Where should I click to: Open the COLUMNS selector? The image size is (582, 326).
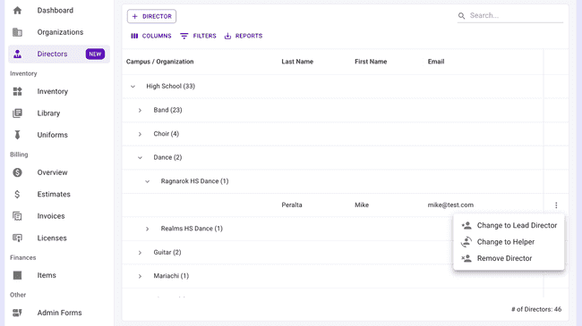point(151,36)
